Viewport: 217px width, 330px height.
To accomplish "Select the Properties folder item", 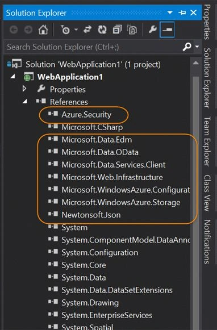I will [68, 89].
